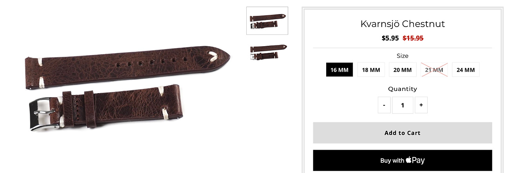
Task: Select the first strap thumbnail image
Action: (267, 21)
